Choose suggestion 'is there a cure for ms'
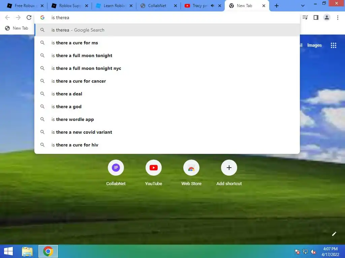The image size is (345, 258). tap(167, 43)
